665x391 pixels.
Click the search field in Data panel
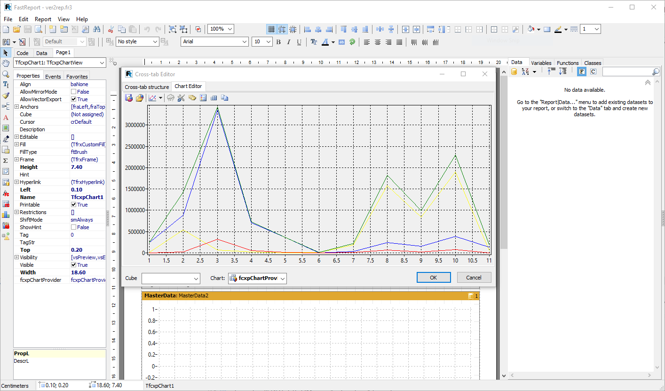pyautogui.click(x=626, y=72)
